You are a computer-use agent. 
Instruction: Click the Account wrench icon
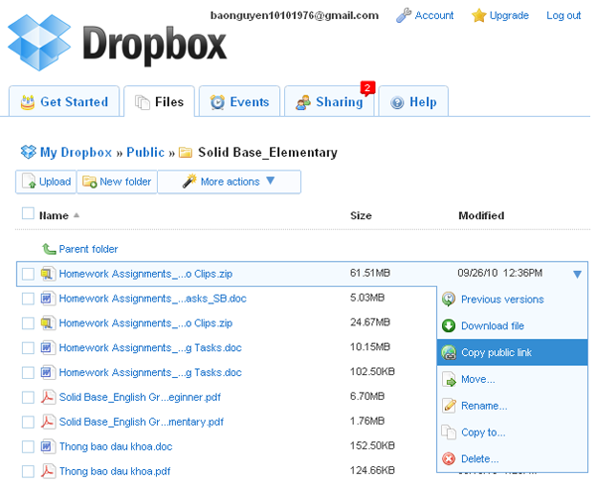403,16
